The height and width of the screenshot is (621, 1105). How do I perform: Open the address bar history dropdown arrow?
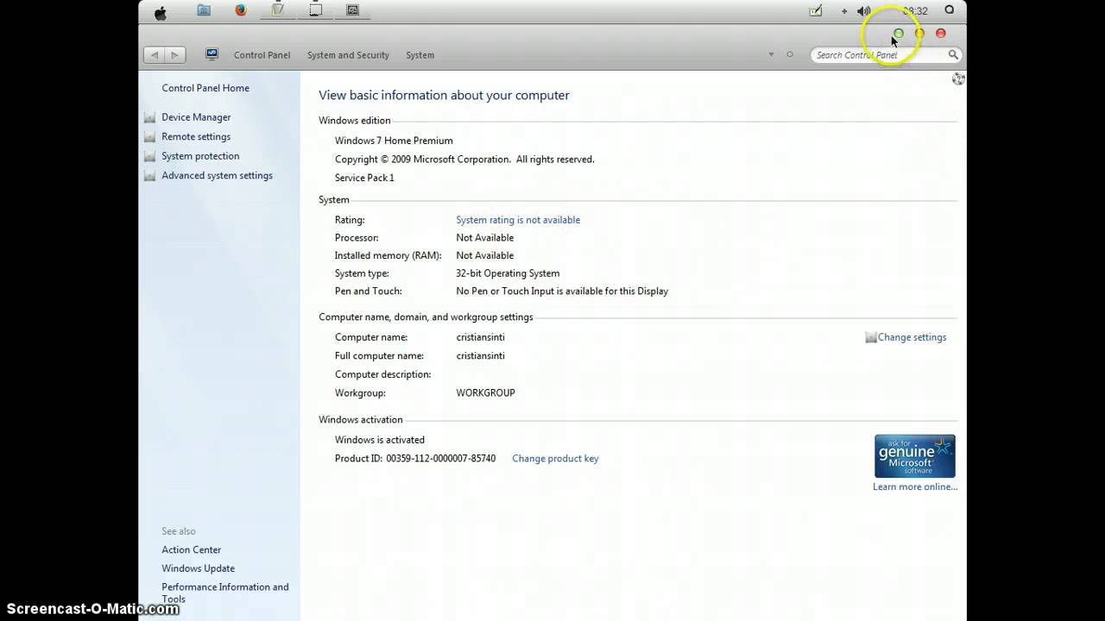pos(771,54)
